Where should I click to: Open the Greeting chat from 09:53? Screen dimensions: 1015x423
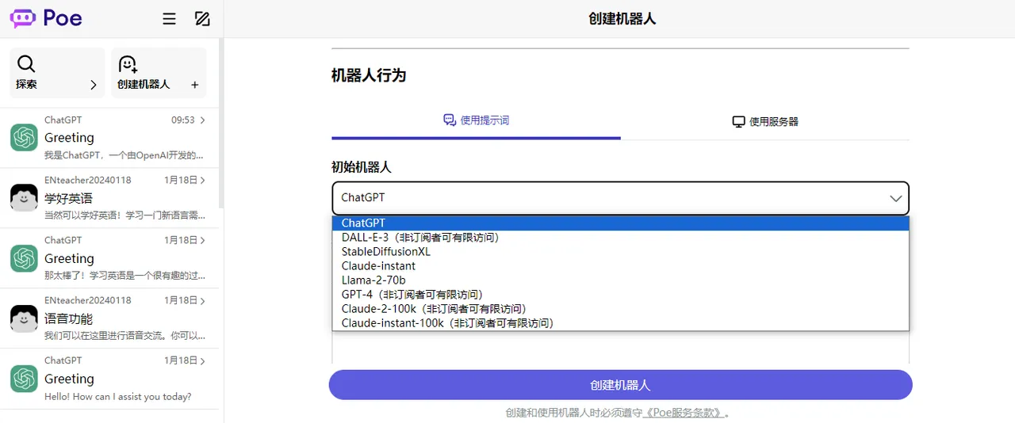click(x=109, y=138)
